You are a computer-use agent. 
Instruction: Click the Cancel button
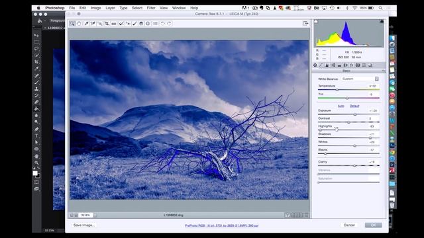click(349, 225)
